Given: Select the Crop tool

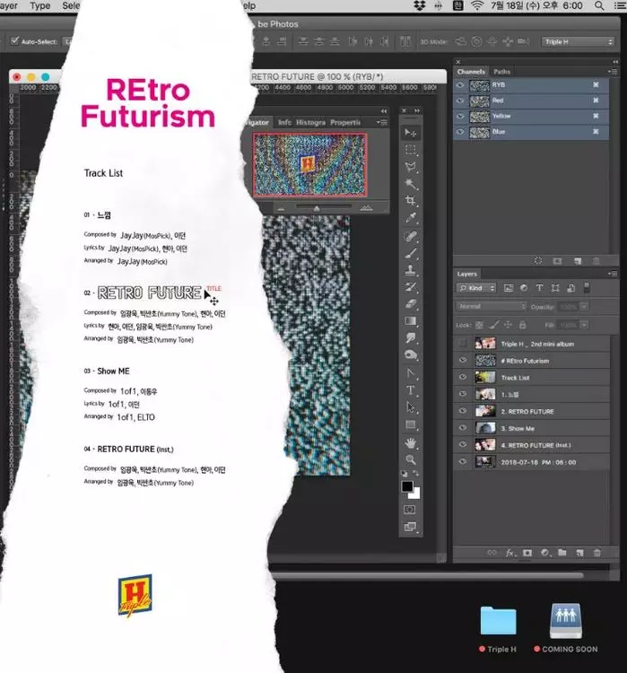Looking at the screenshot, I should [411, 201].
